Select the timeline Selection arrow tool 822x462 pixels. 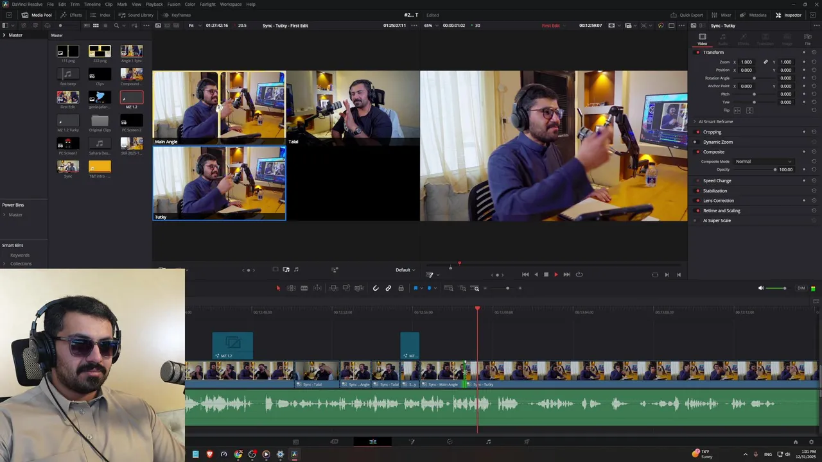tap(278, 288)
